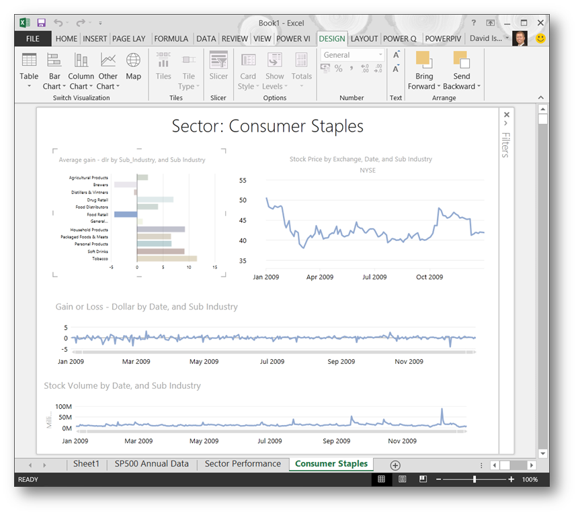Screen dimensions: 578x515
Task: Expand the Filters pane chevron
Action: [x=505, y=124]
